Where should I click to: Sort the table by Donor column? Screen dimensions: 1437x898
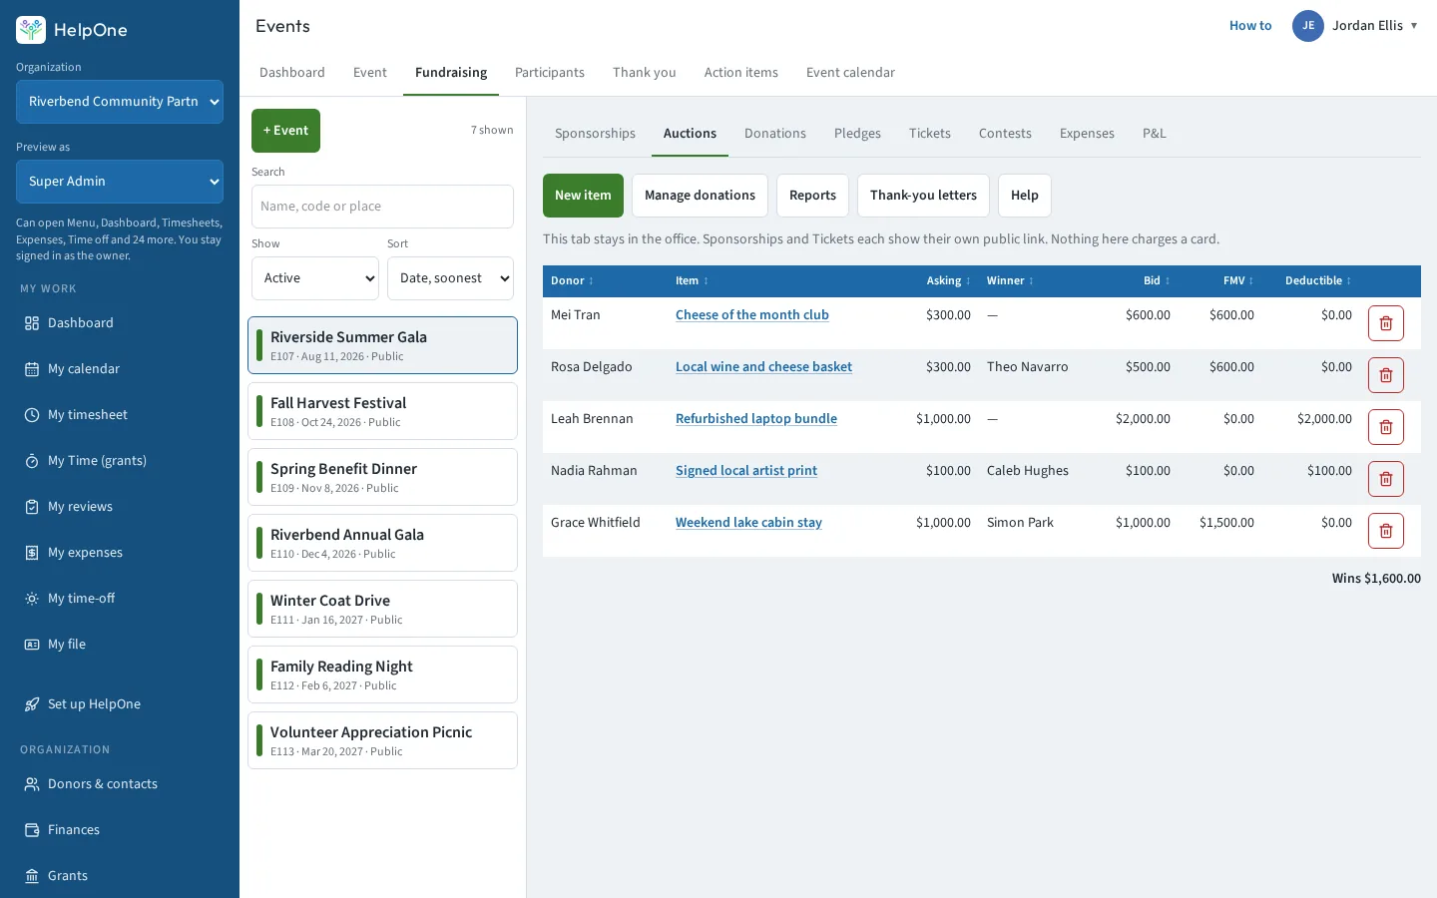coord(572,281)
